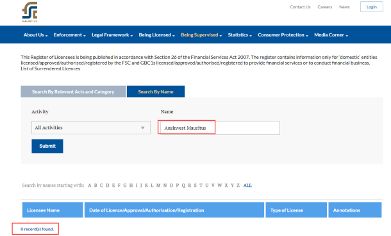Switch to Search By Relevant Acts and Category tab
This screenshot has width=391, height=236.
73,91
